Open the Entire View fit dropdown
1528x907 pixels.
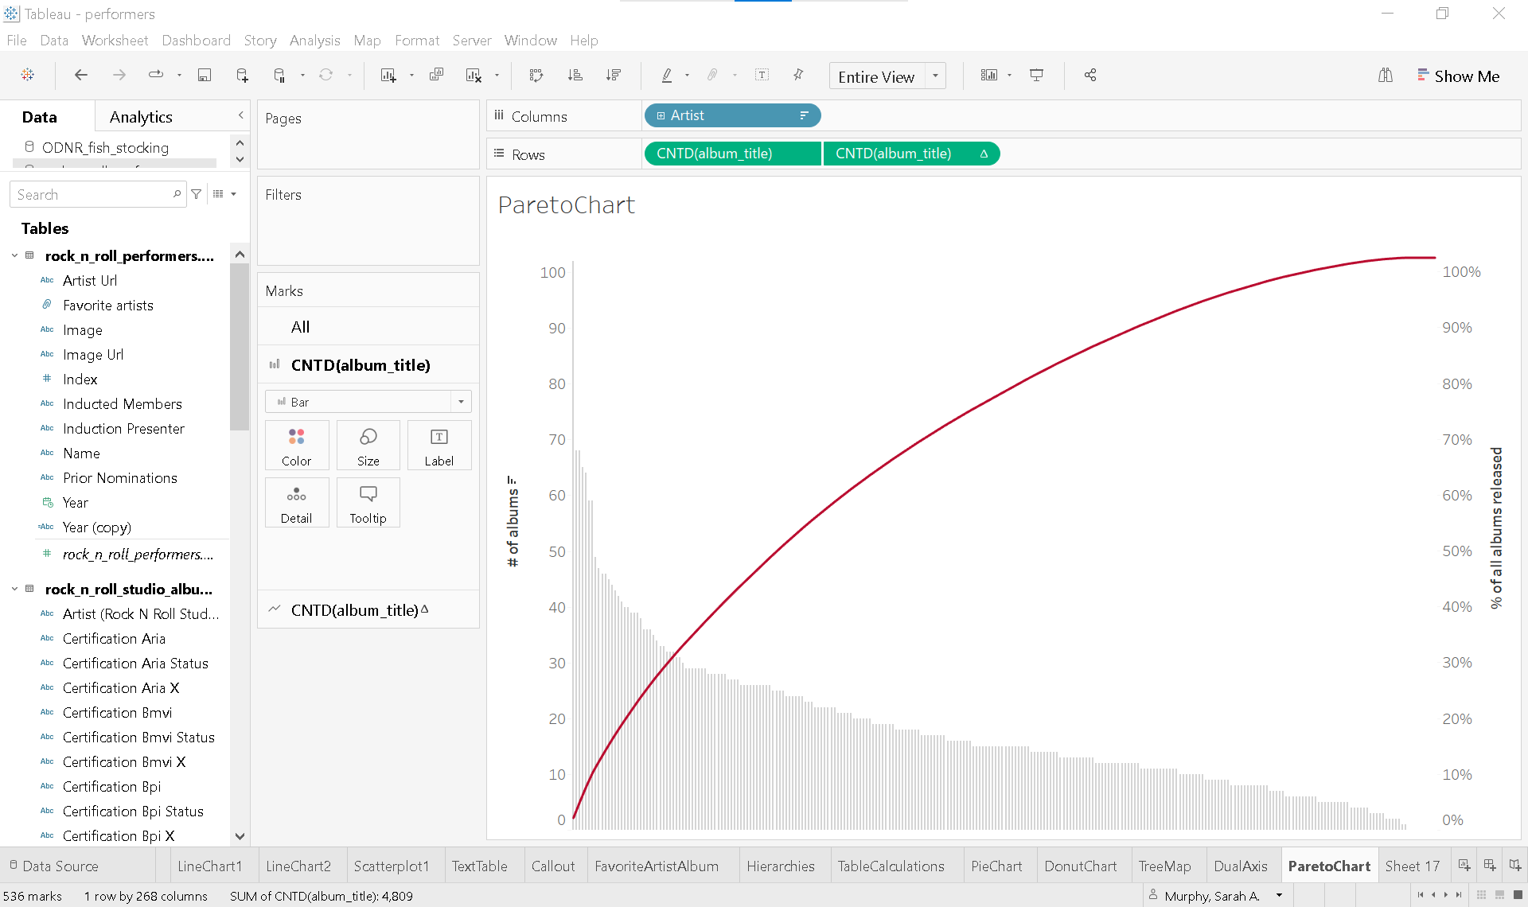click(935, 76)
